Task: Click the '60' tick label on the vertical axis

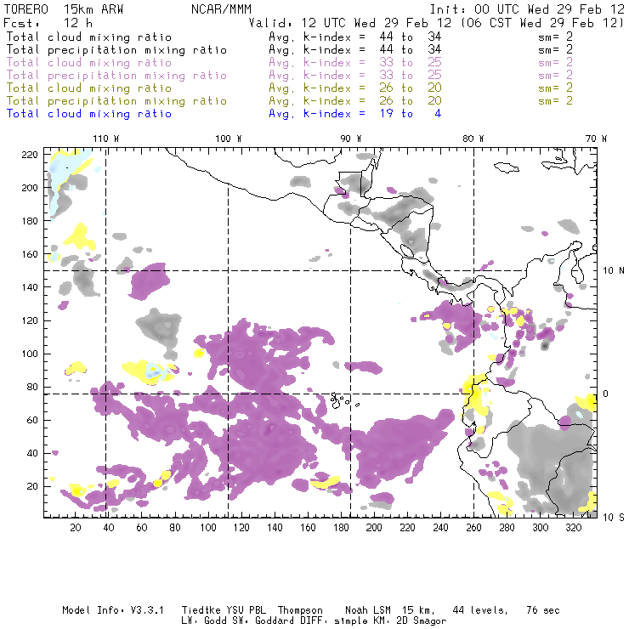Action: [32, 420]
